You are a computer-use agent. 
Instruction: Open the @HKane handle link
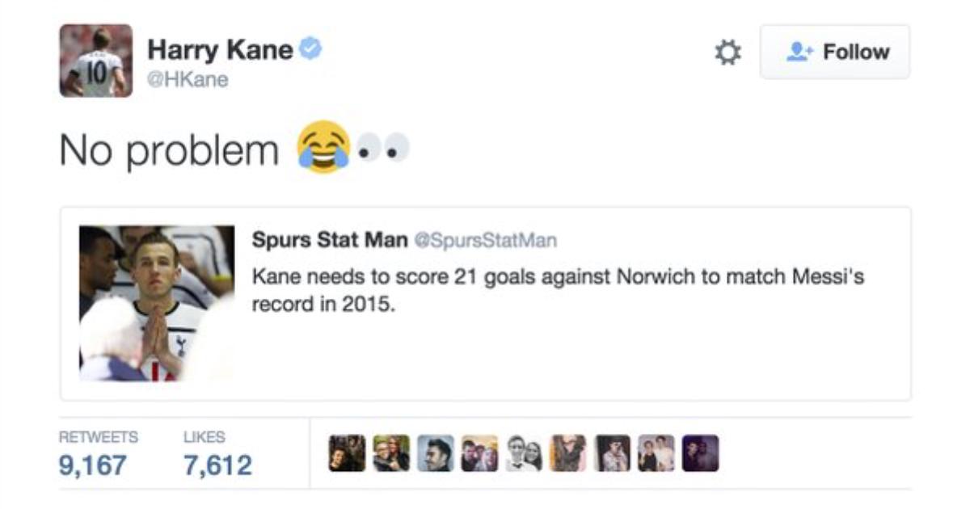point(188,79)
